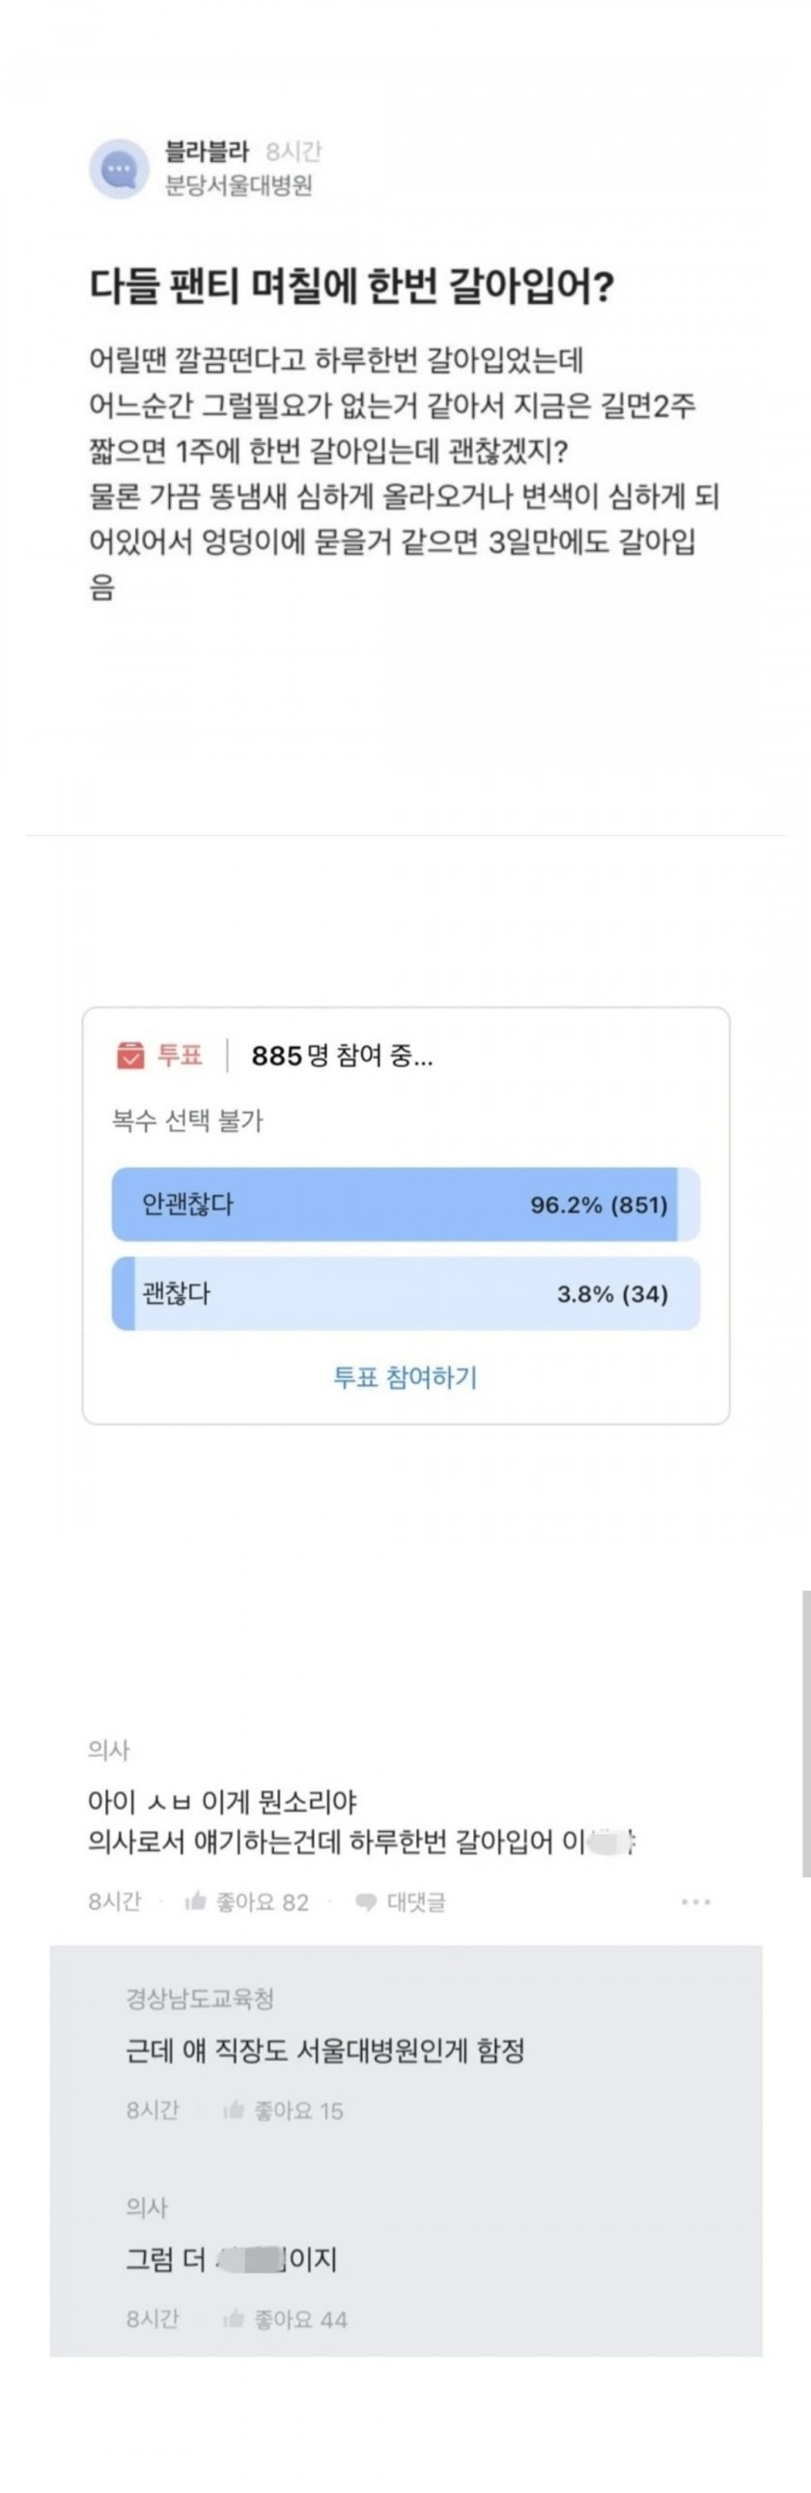Like the reply showing 좋아요 44

tap(234, 2320)
